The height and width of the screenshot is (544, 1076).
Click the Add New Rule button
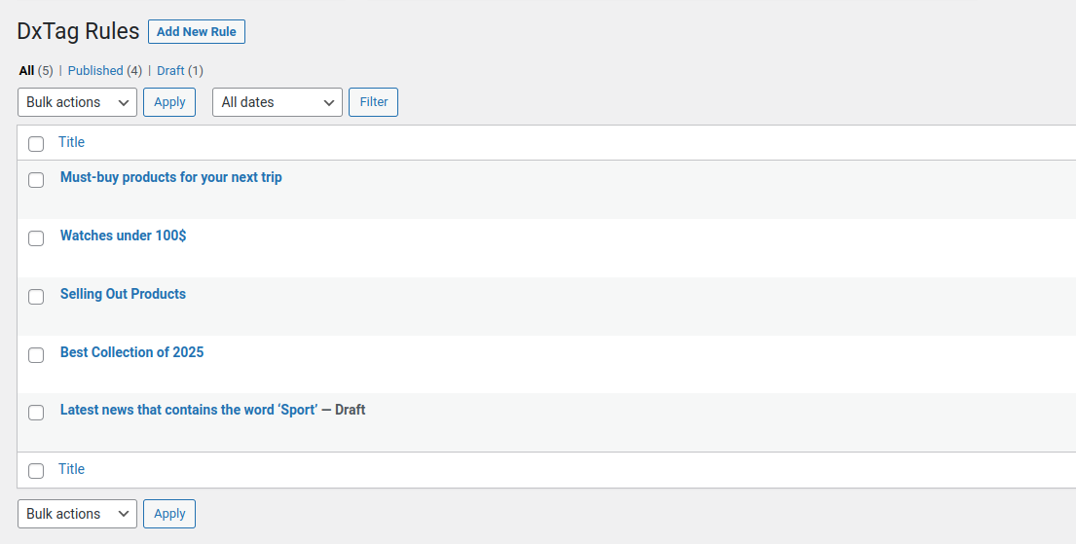coord(196,32)
